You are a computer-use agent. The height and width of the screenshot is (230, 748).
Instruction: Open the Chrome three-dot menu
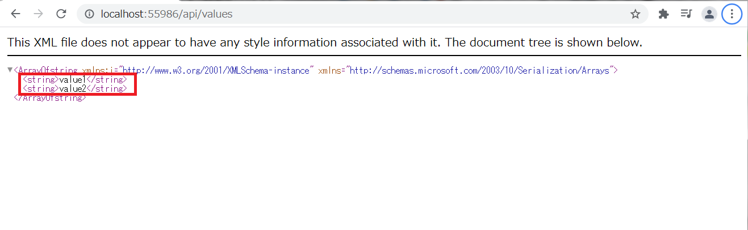[x=732, y=14]
